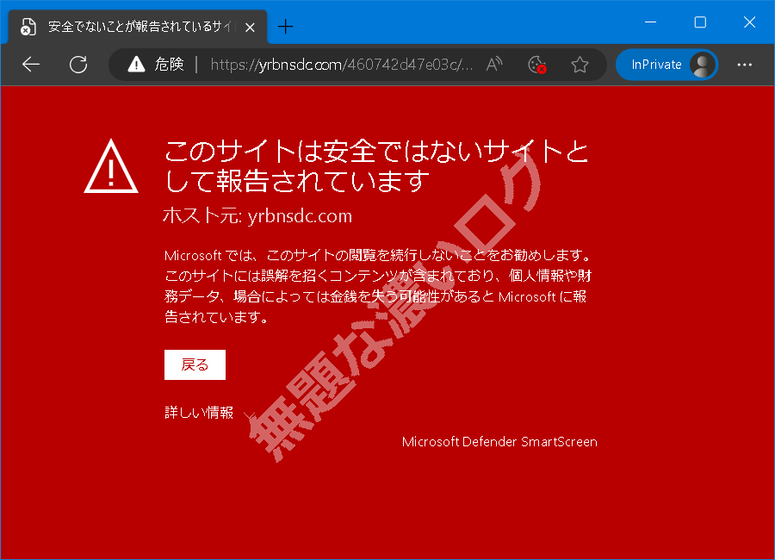Click the 危険 label in address bar
The image size is (775, 560).
tap(169, 65)
